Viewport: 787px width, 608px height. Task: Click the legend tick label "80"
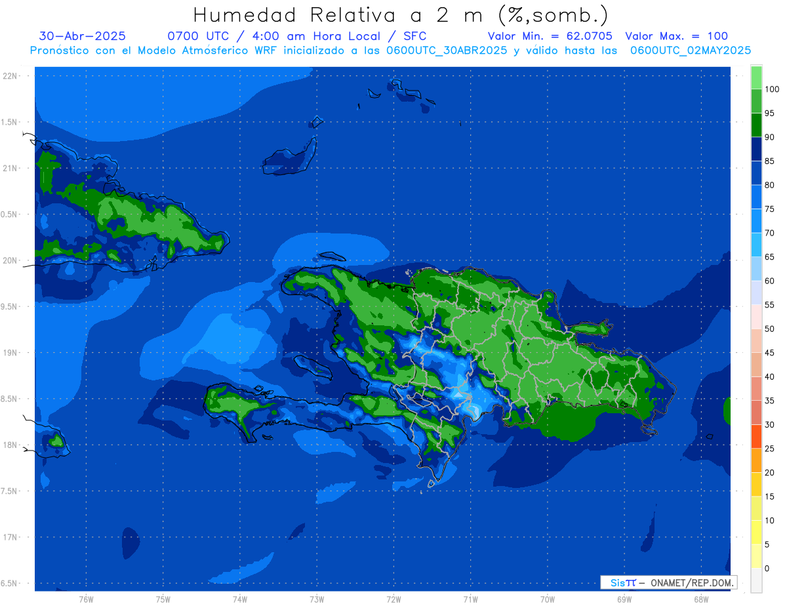coord(769,185)
